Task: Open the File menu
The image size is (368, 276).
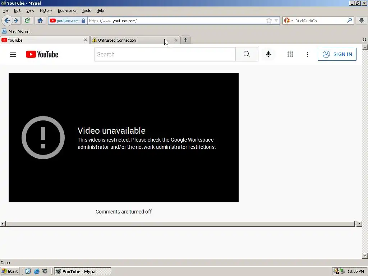Action: click(x=5, y=10)
